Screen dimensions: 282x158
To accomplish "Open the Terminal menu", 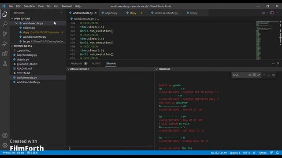I will point(67,6).
